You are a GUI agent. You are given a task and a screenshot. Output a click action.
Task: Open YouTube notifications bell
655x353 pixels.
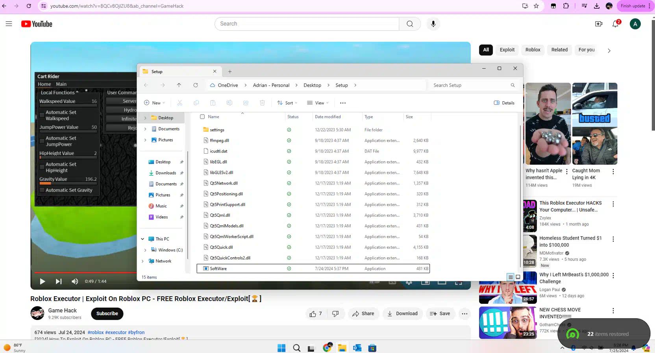point(616,24)
